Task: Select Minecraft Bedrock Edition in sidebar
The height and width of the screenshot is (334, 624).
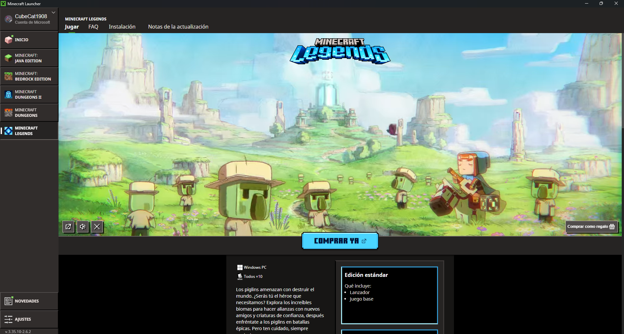Action: (x=29, y=76)
